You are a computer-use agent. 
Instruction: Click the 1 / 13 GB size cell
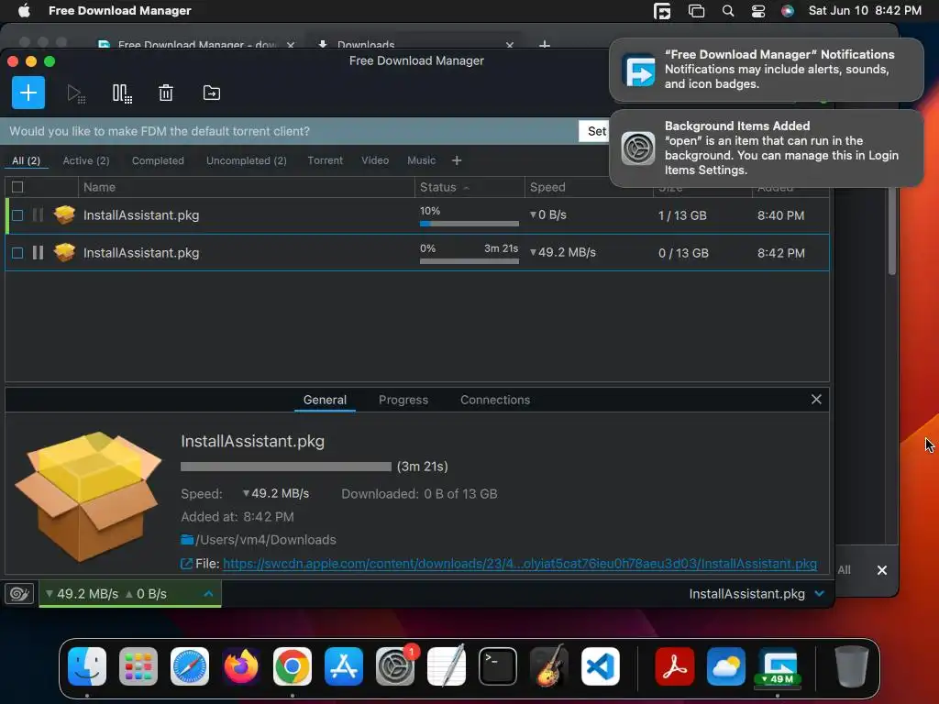(682, 214)
